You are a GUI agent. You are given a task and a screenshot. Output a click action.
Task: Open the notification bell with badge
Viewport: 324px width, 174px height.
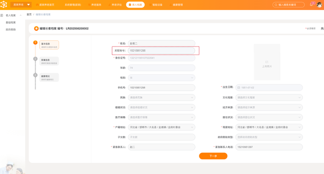pyautogui.click(x=311, y=4)
